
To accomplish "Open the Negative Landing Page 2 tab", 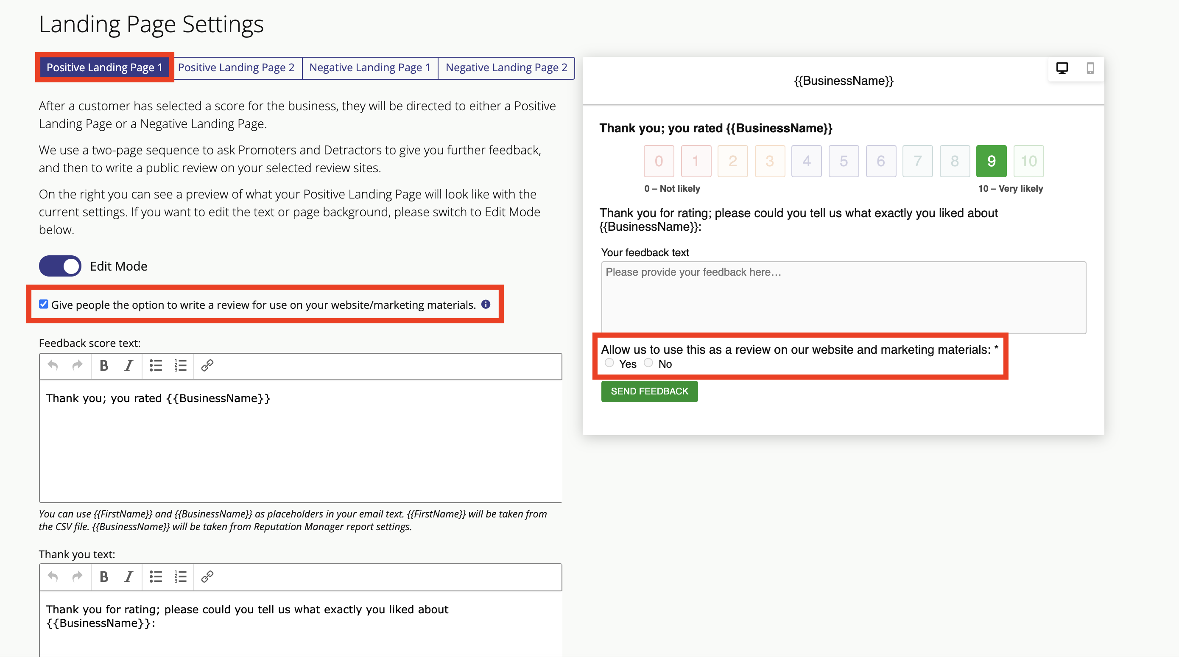I will [x=506, y=68].
